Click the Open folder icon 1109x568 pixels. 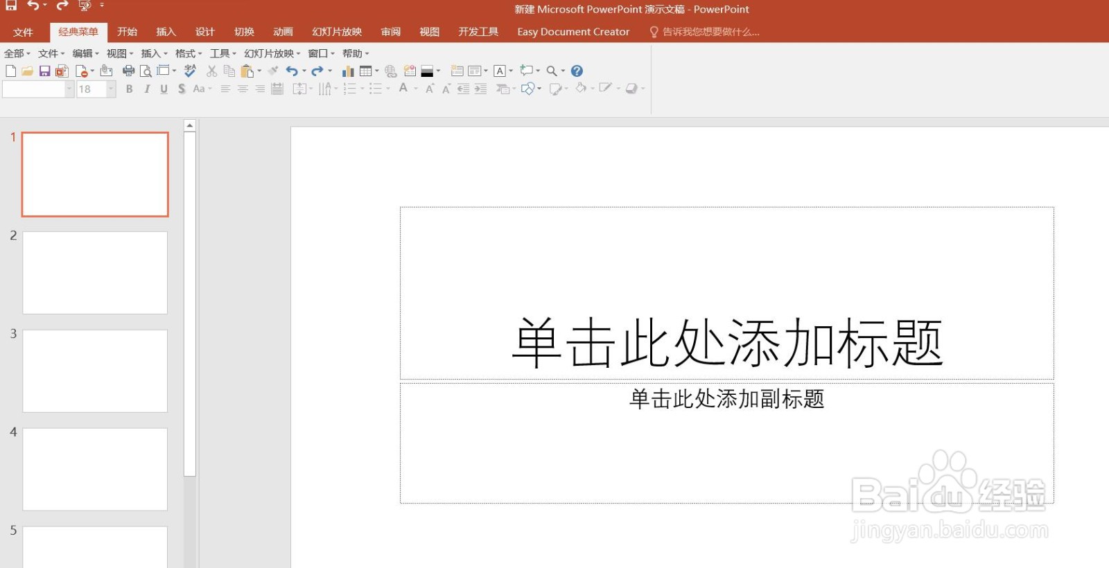click(x=27, y=71)
